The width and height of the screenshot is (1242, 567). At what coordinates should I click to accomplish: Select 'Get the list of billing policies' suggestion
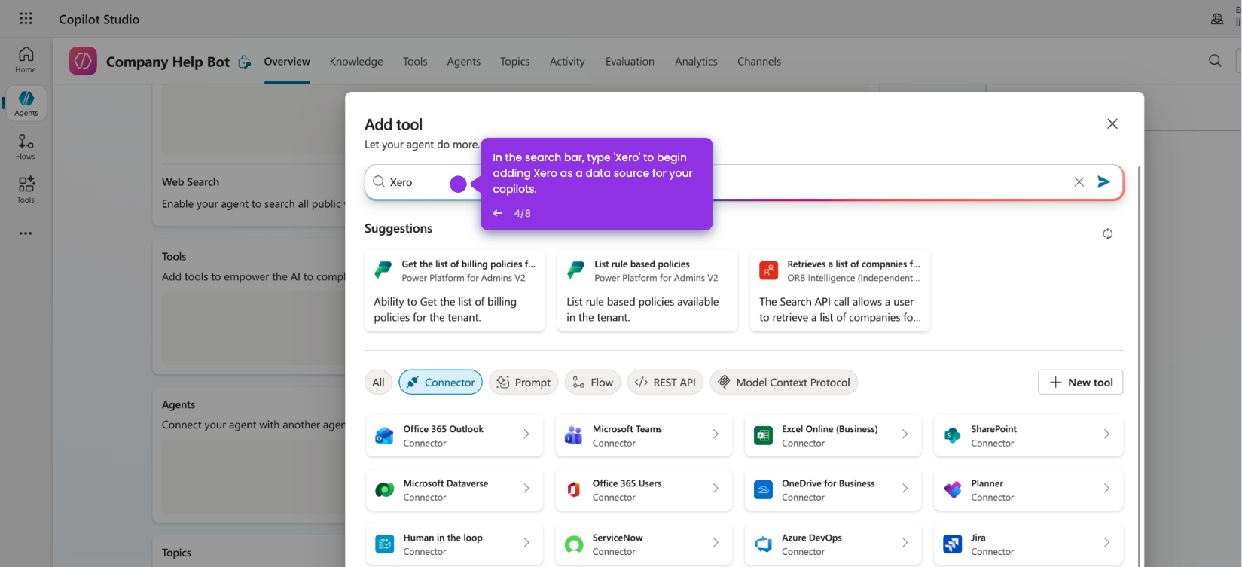click(455, 291)
